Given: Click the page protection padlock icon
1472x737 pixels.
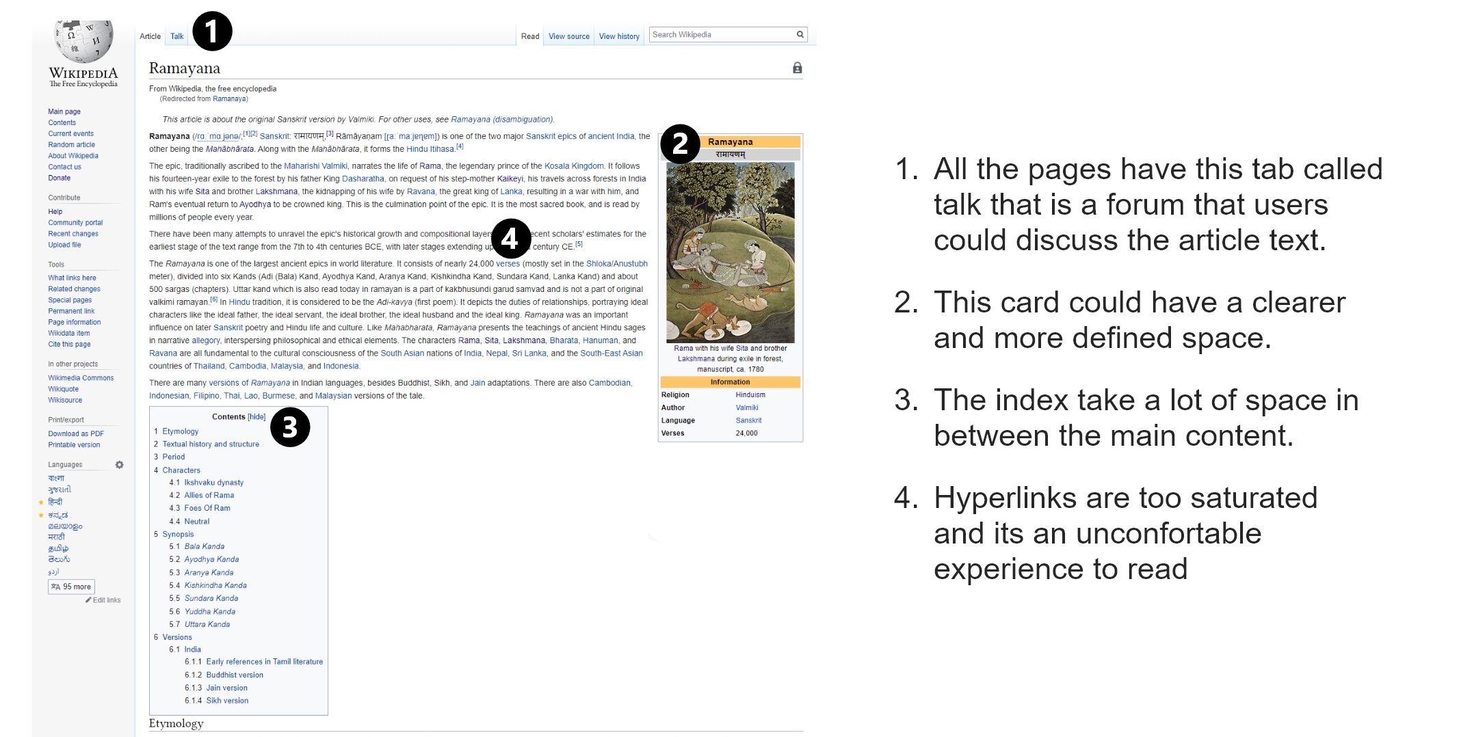Looking at the screenshot, I should tap(797, 68).
